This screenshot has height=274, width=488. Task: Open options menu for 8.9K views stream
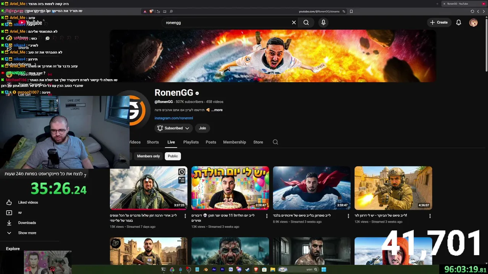coord(348,216)
